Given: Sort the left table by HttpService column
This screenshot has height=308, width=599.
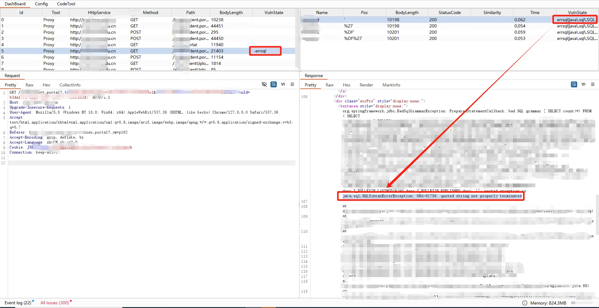Looking at the screenshot, I should [99, 12].
